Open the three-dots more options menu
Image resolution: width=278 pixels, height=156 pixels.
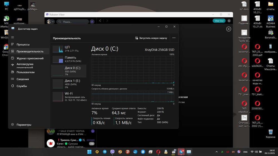pos(174,38)
